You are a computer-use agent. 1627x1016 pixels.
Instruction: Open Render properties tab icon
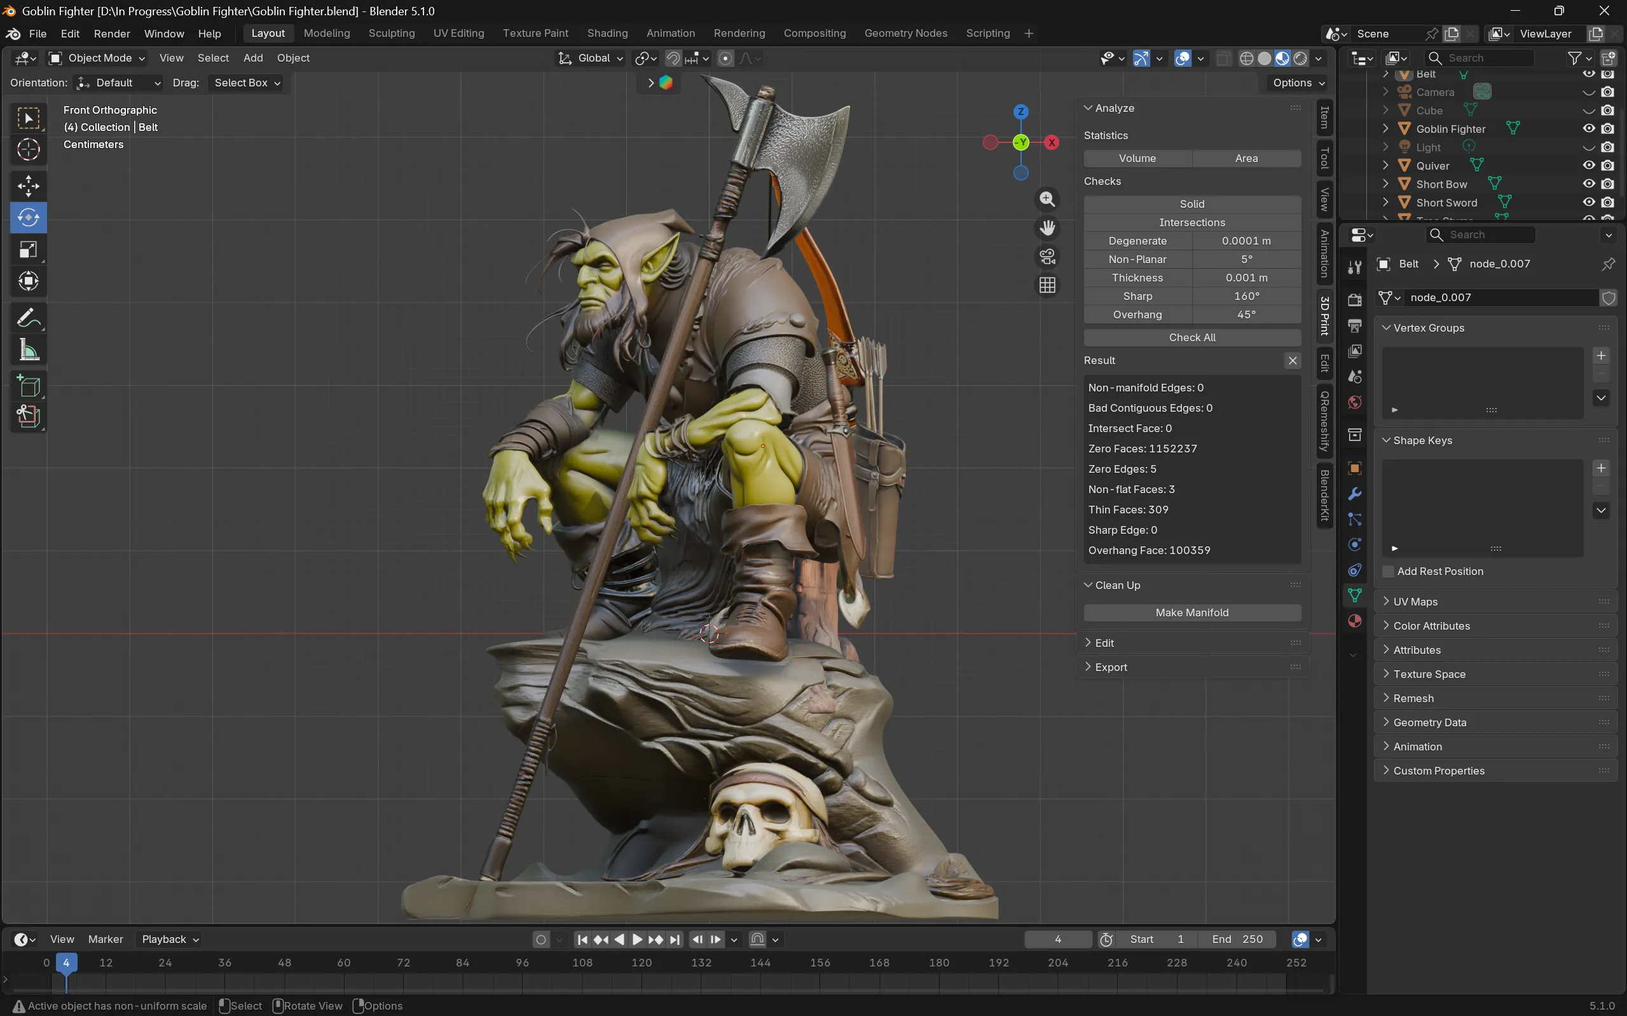click(1355, 300)
